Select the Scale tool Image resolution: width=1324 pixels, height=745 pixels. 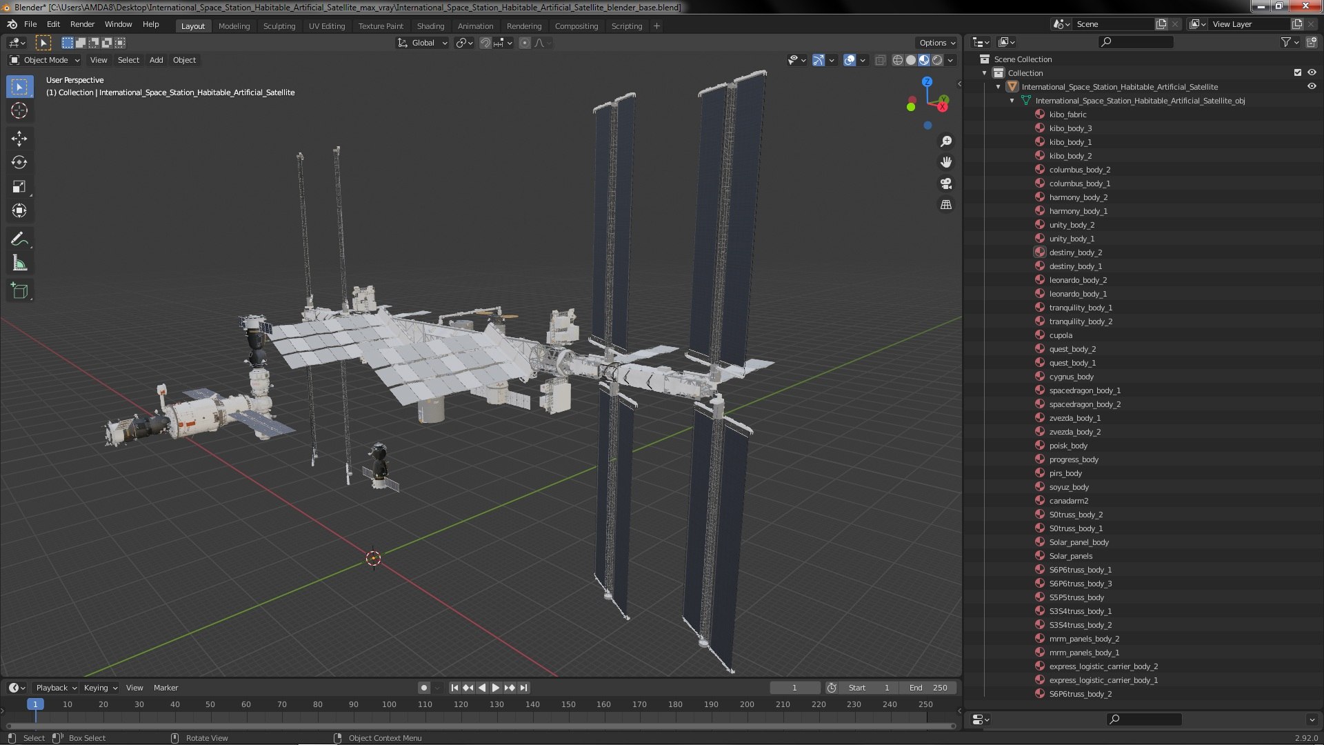click(19, 187)
